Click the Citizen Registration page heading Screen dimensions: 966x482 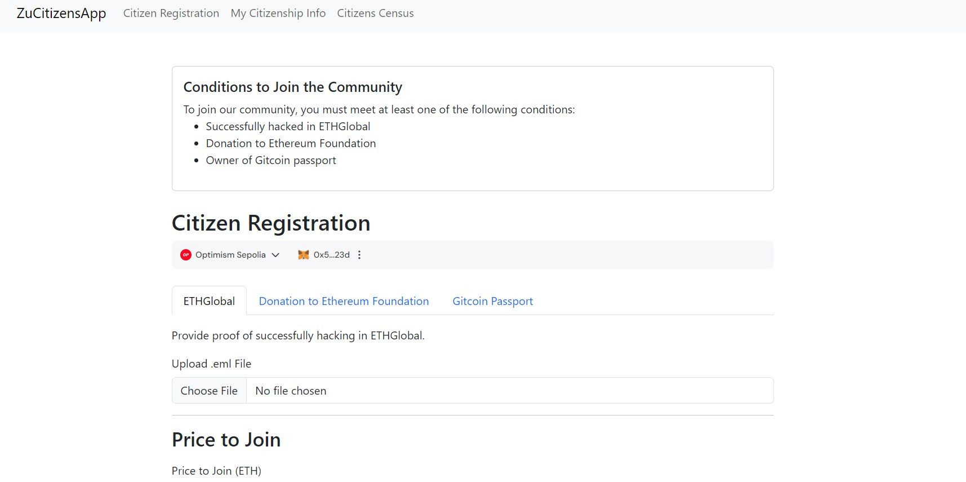pos(271,223)
